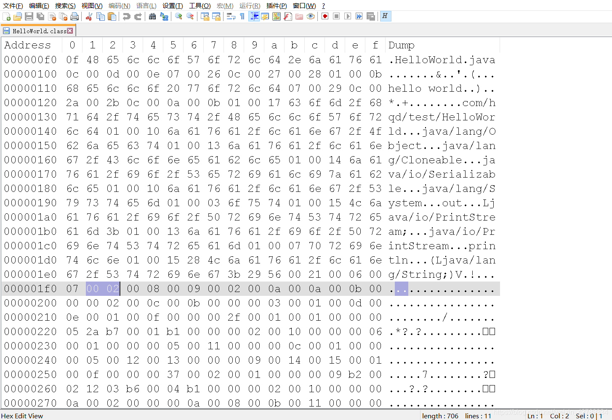Cut the selection with the scissors icon

[x=89, y=16]
